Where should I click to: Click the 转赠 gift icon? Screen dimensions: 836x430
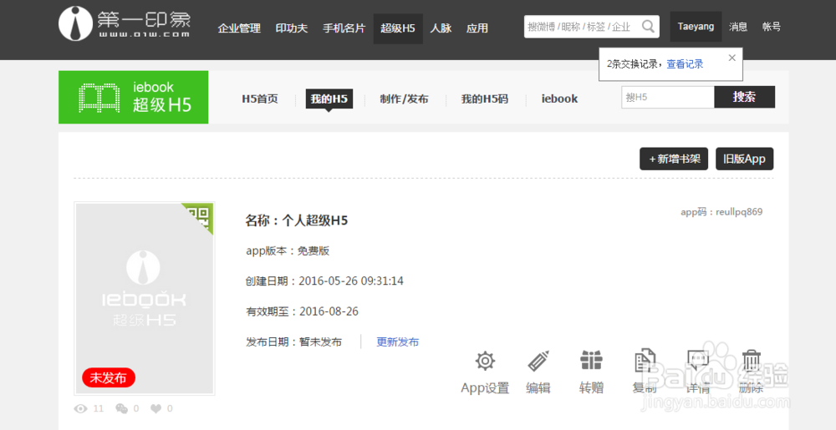(x=591, y=361)
